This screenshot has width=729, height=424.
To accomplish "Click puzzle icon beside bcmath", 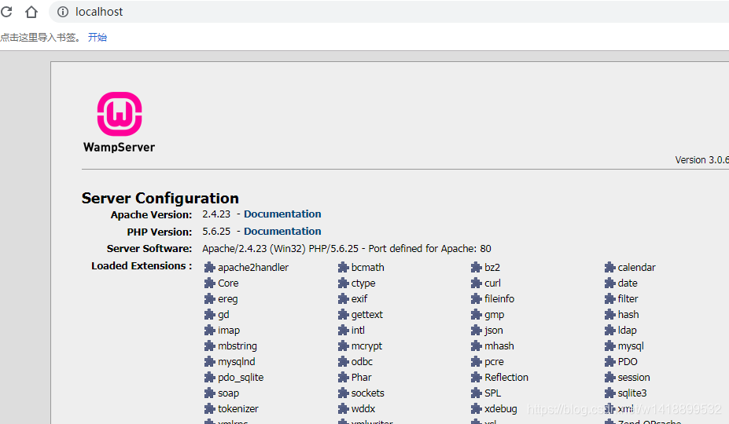I will click(343, 268).
